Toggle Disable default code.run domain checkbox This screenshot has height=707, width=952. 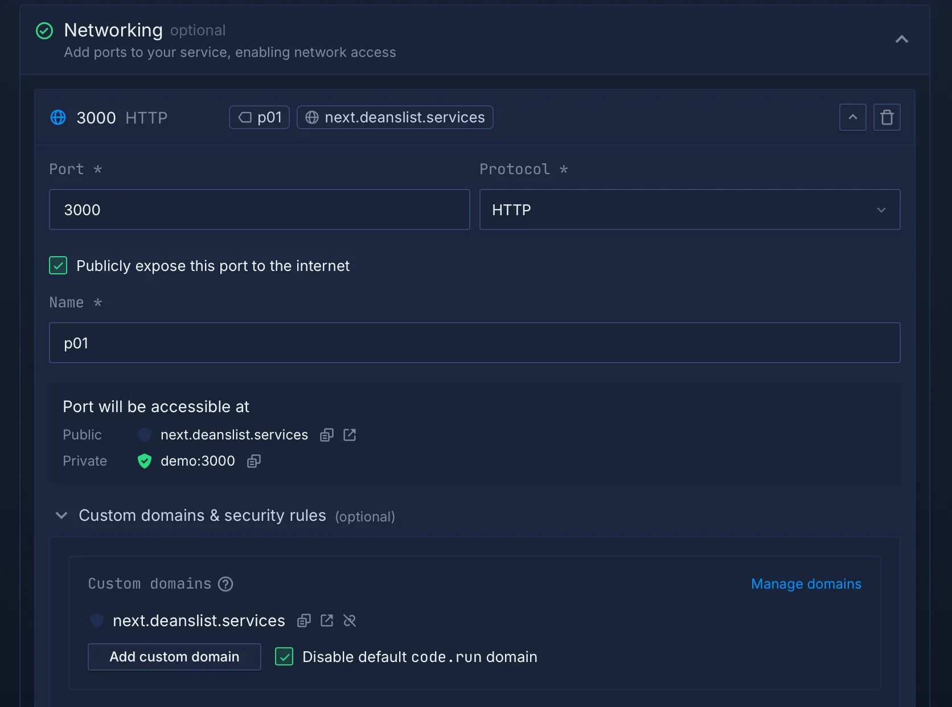(284, 657)
